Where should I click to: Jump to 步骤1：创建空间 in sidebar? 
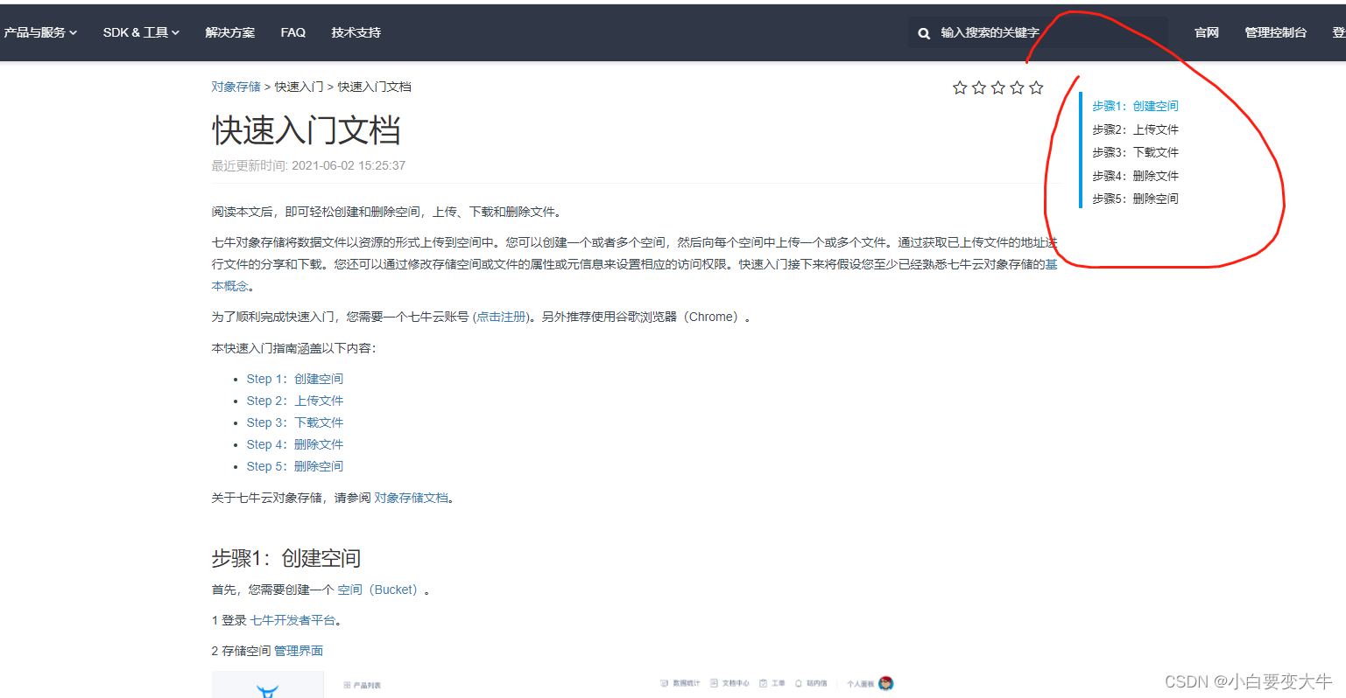pos(1135,106)
